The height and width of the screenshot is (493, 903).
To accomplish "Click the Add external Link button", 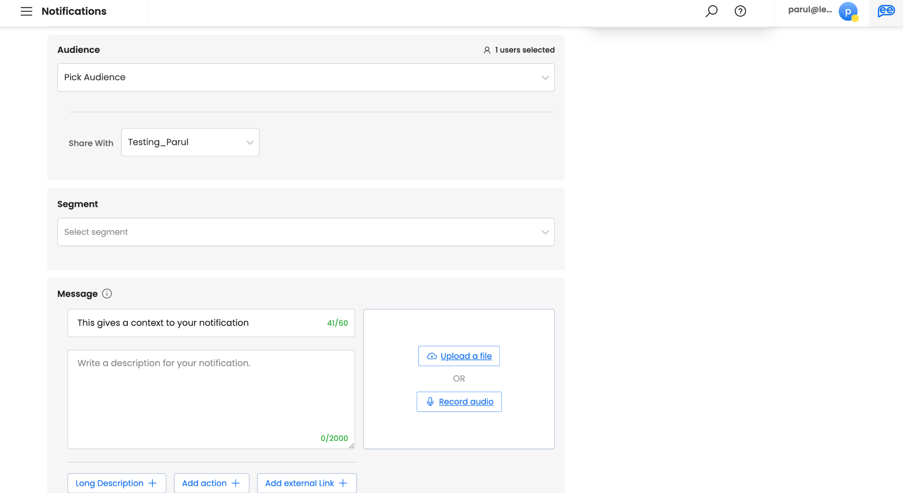I will (x=306, y=483).
